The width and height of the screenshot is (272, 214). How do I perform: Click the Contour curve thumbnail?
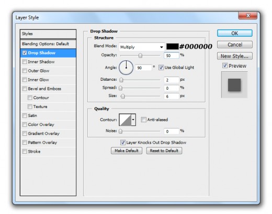125,120
